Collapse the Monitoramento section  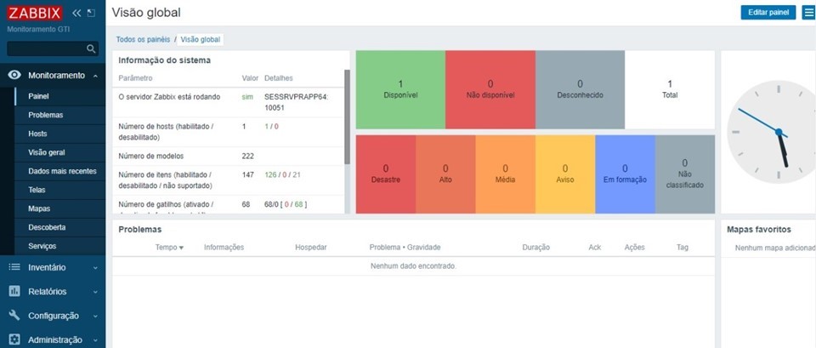tap(95, 75)
